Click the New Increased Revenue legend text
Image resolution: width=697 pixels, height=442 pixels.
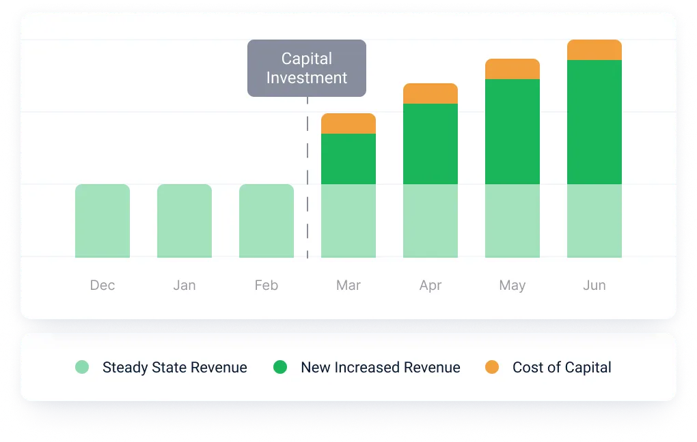(381, 368)
